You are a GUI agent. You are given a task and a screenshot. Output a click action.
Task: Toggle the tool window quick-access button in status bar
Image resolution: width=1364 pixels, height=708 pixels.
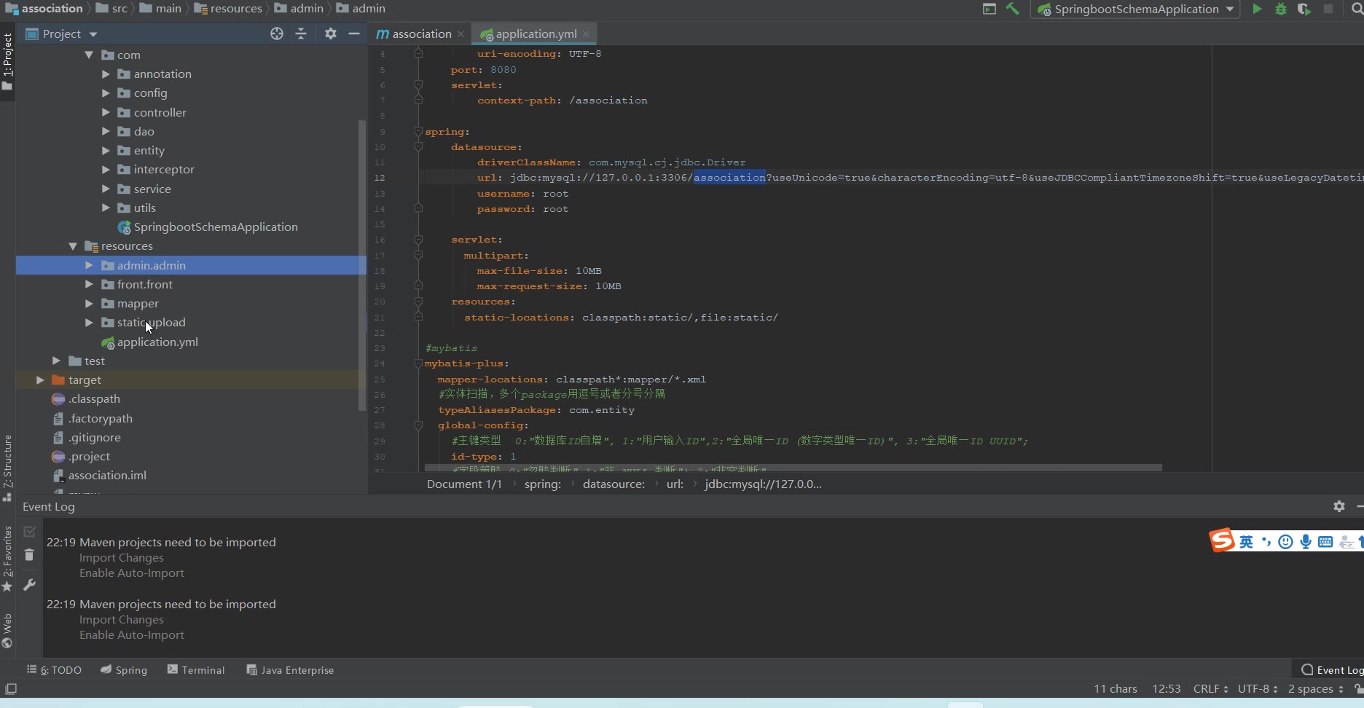click(x=11, y=689)
